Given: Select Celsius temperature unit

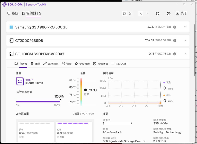Looking at the screenshot, I should coord(141,14).
